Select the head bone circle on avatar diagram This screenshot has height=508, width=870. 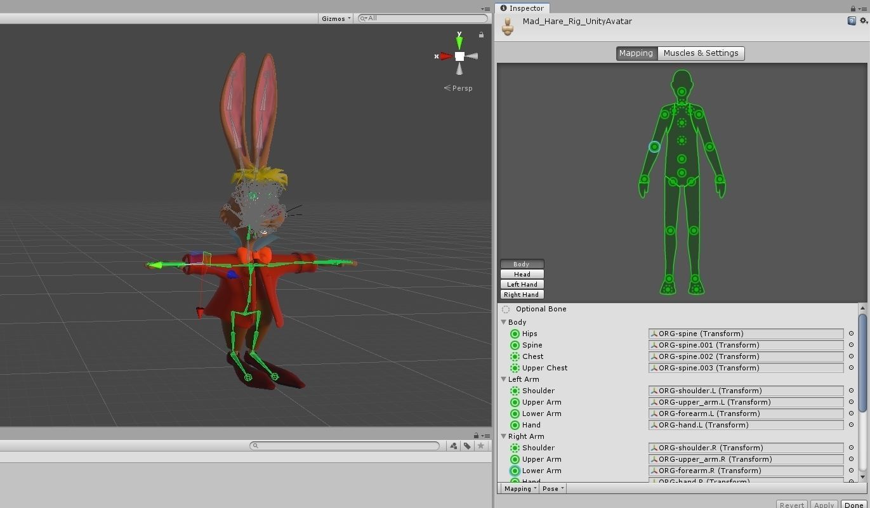pos(682,91)
